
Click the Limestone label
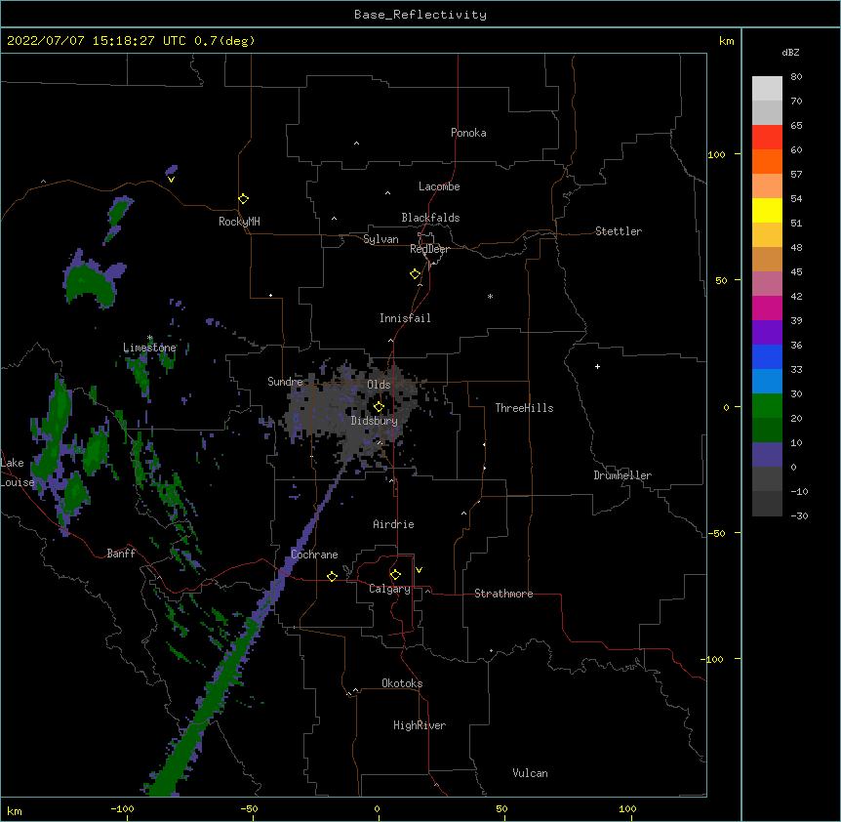click(149, 348)
